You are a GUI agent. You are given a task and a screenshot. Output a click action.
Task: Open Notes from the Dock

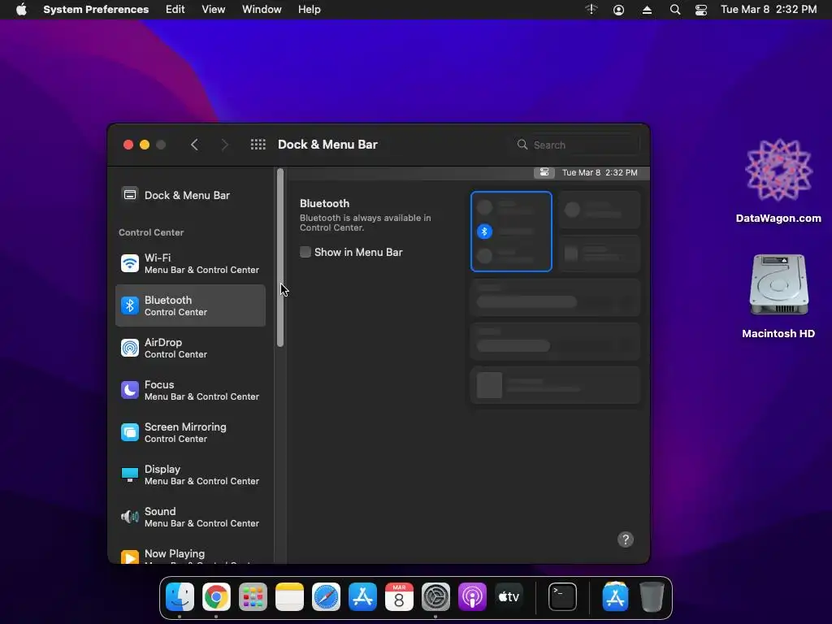[x=289, y=597]
